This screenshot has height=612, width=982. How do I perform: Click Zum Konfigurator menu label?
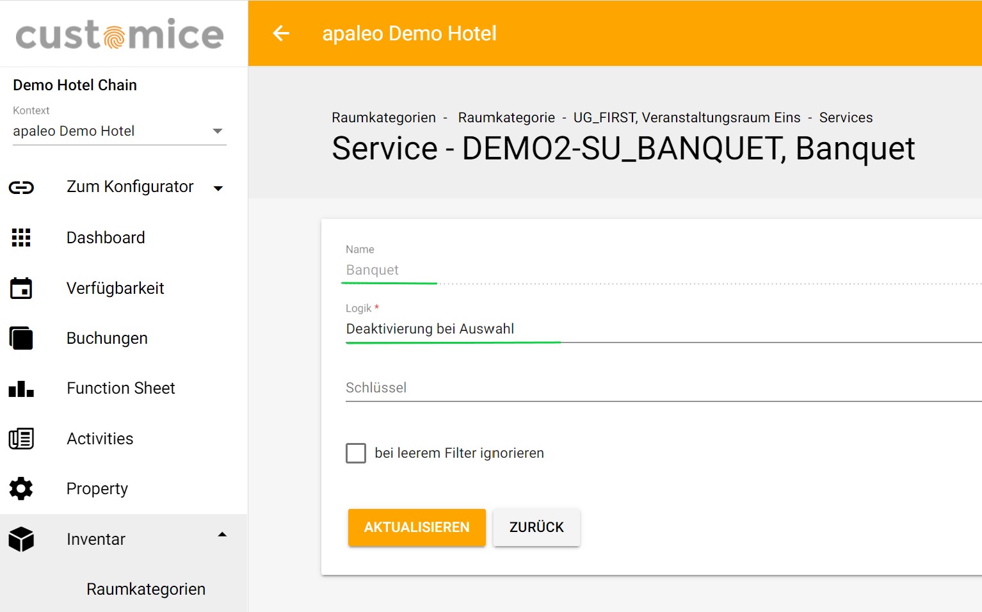coord(130,187)
